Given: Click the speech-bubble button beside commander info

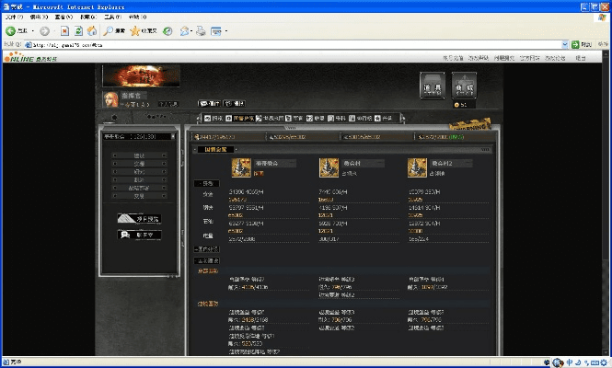Looking at the screenshot, I should click(x=210, y=103).
